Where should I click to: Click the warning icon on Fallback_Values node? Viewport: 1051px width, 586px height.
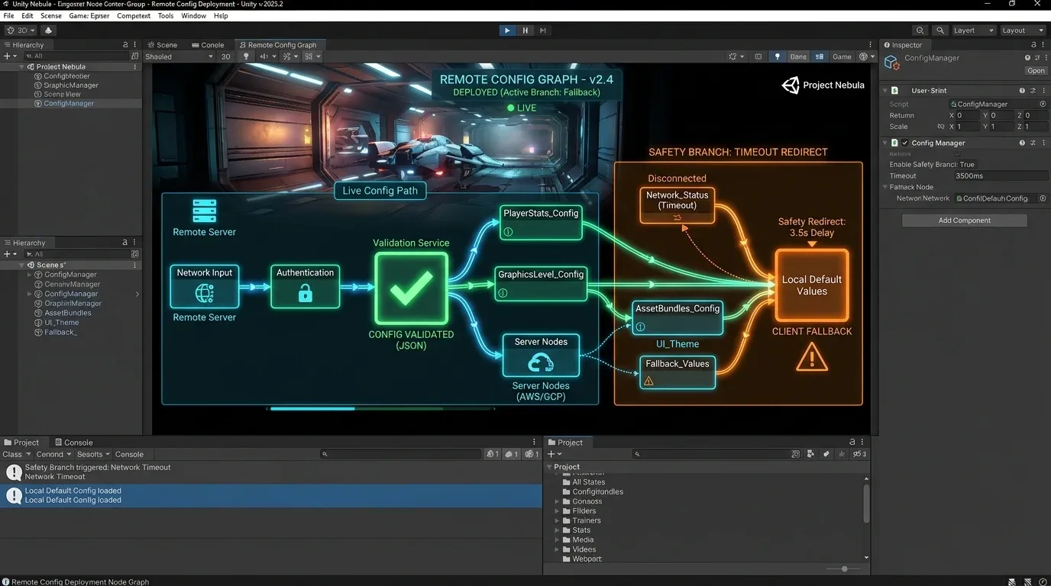tap(649, 381)
